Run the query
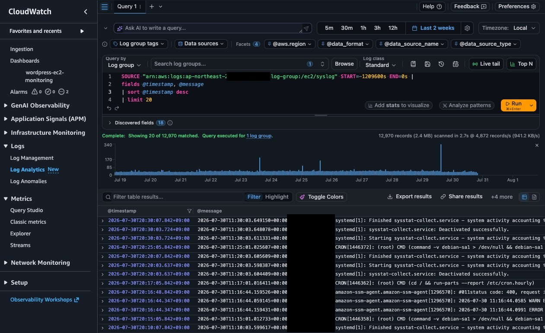This screenshot has width=545, height=333. click(514, 105)
